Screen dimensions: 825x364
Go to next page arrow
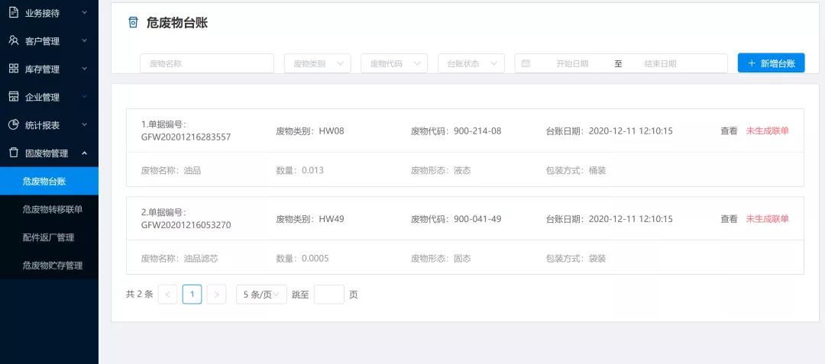pos(216,295)
